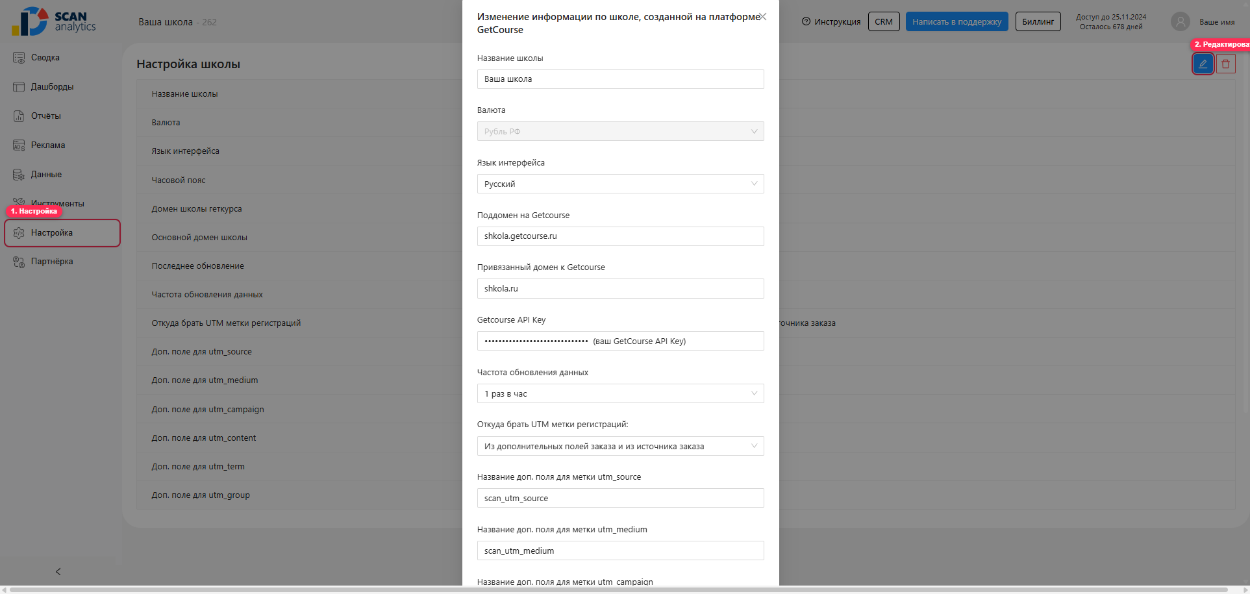Click the Настройка школы page heading

188,64
